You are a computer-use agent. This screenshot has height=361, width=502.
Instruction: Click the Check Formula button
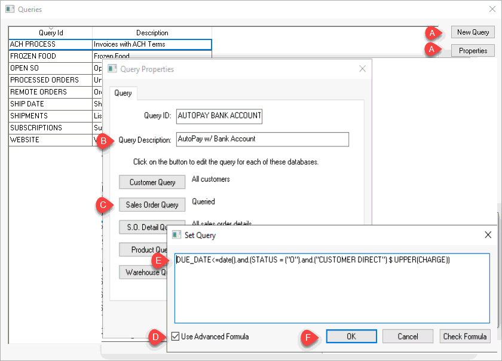[x=465, y=336]
